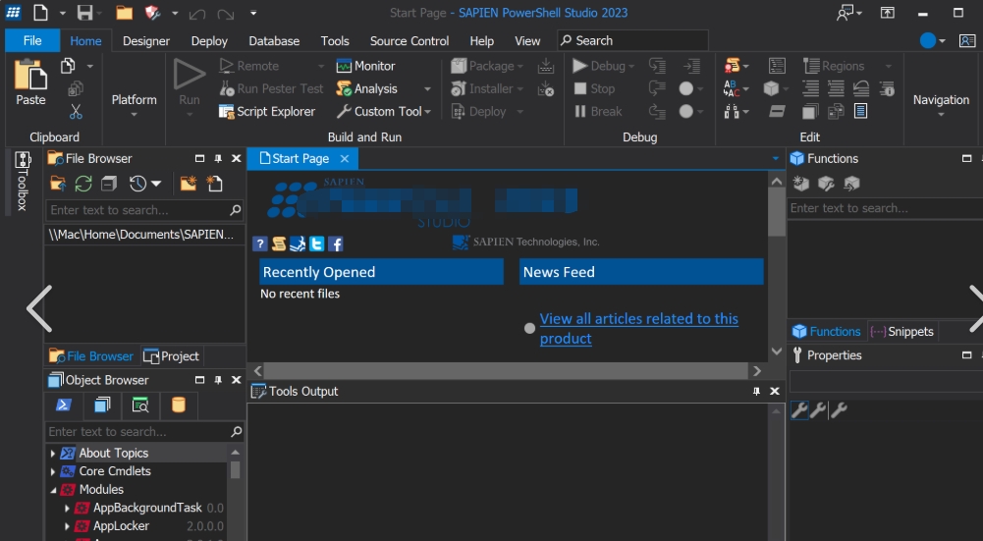The width and height of the screenshot is (983, 541).
Task: Click the first wrench icon in Properties panel
Action: tap(798, 410)
